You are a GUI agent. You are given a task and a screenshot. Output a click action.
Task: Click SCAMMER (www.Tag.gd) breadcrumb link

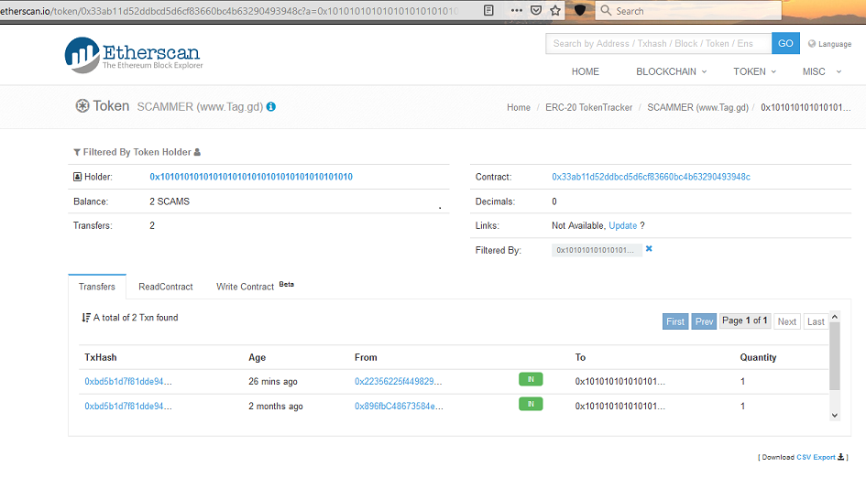click(697, 107)
